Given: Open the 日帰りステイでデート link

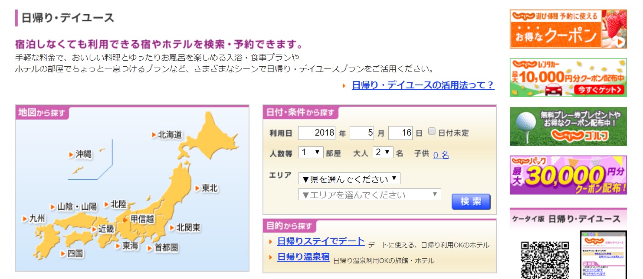Looking at the screenshot, I should [321, 241].
